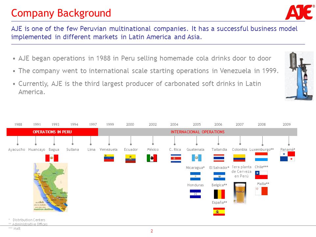Click the AJE logo
This screenshot has width=316, height=237.
(300, 12)
